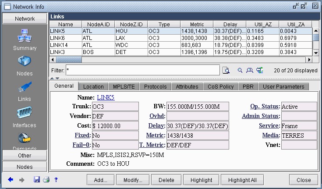Click the magnifier search icon beside filter
The width and height of the screenshot is (322, 189).
coord(240,70)
